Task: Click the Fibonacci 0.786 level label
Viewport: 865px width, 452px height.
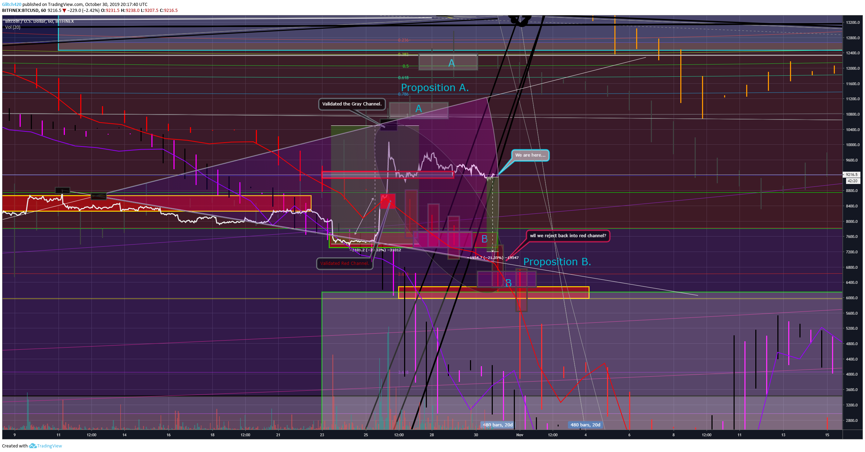Action: (403, 94)
